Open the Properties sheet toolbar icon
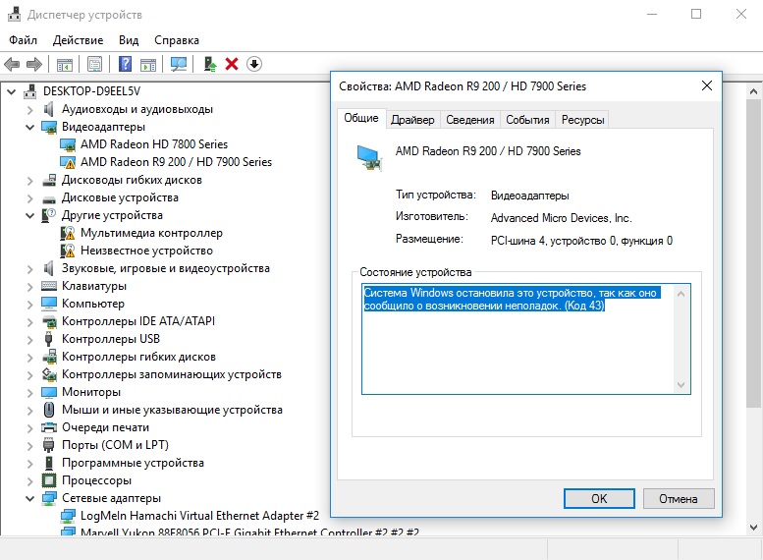This screenshot has height=560, width=763. tap(94, 64)
